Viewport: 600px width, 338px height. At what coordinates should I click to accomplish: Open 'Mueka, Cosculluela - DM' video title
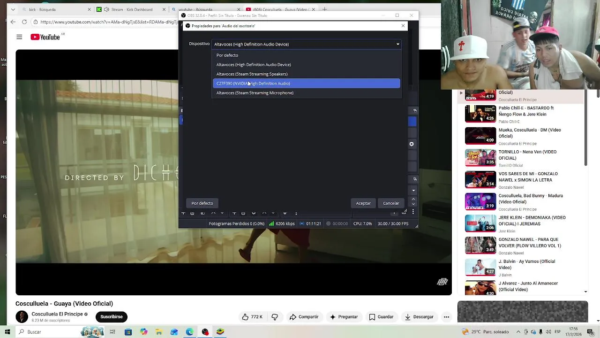[x=530, y=133]
